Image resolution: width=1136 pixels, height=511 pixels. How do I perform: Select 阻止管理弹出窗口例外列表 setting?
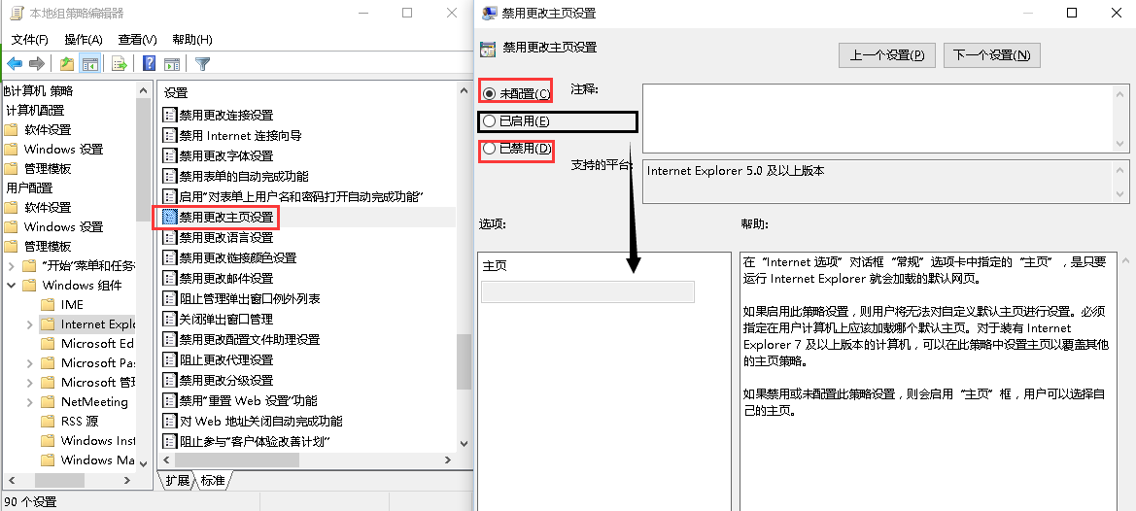pyautogui.click(x=250, y=298)
